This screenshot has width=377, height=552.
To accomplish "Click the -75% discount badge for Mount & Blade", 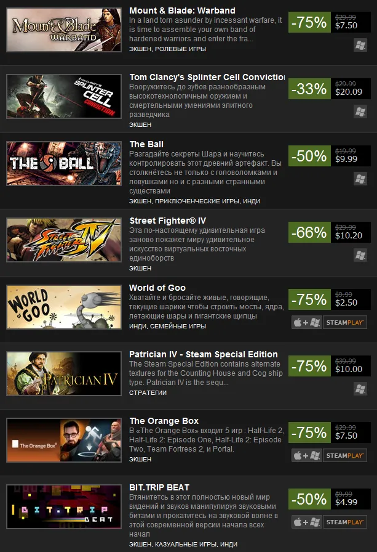I will tap(309, 22).
